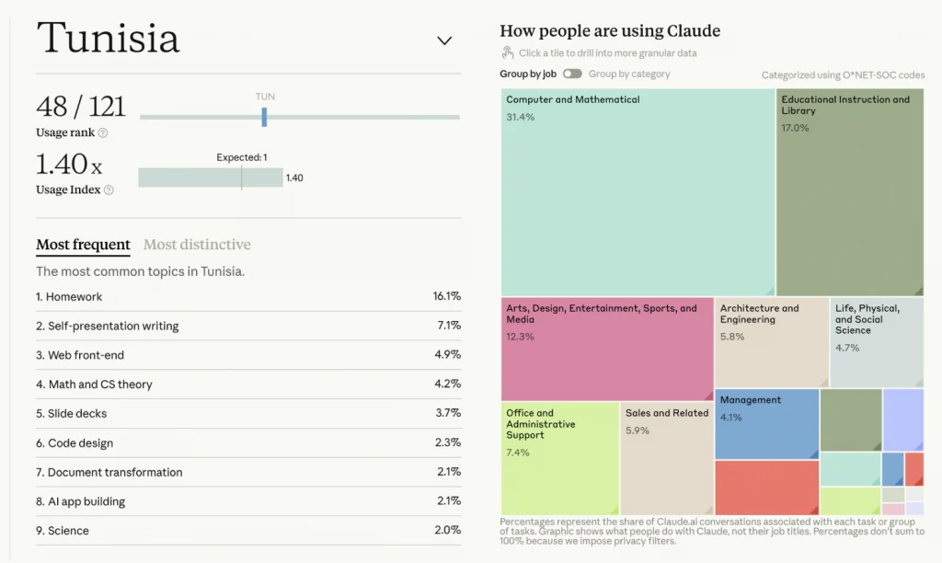Screen dimensions: 942x563
Task: Click the Group by category label
Action: [x=629, y=74]
